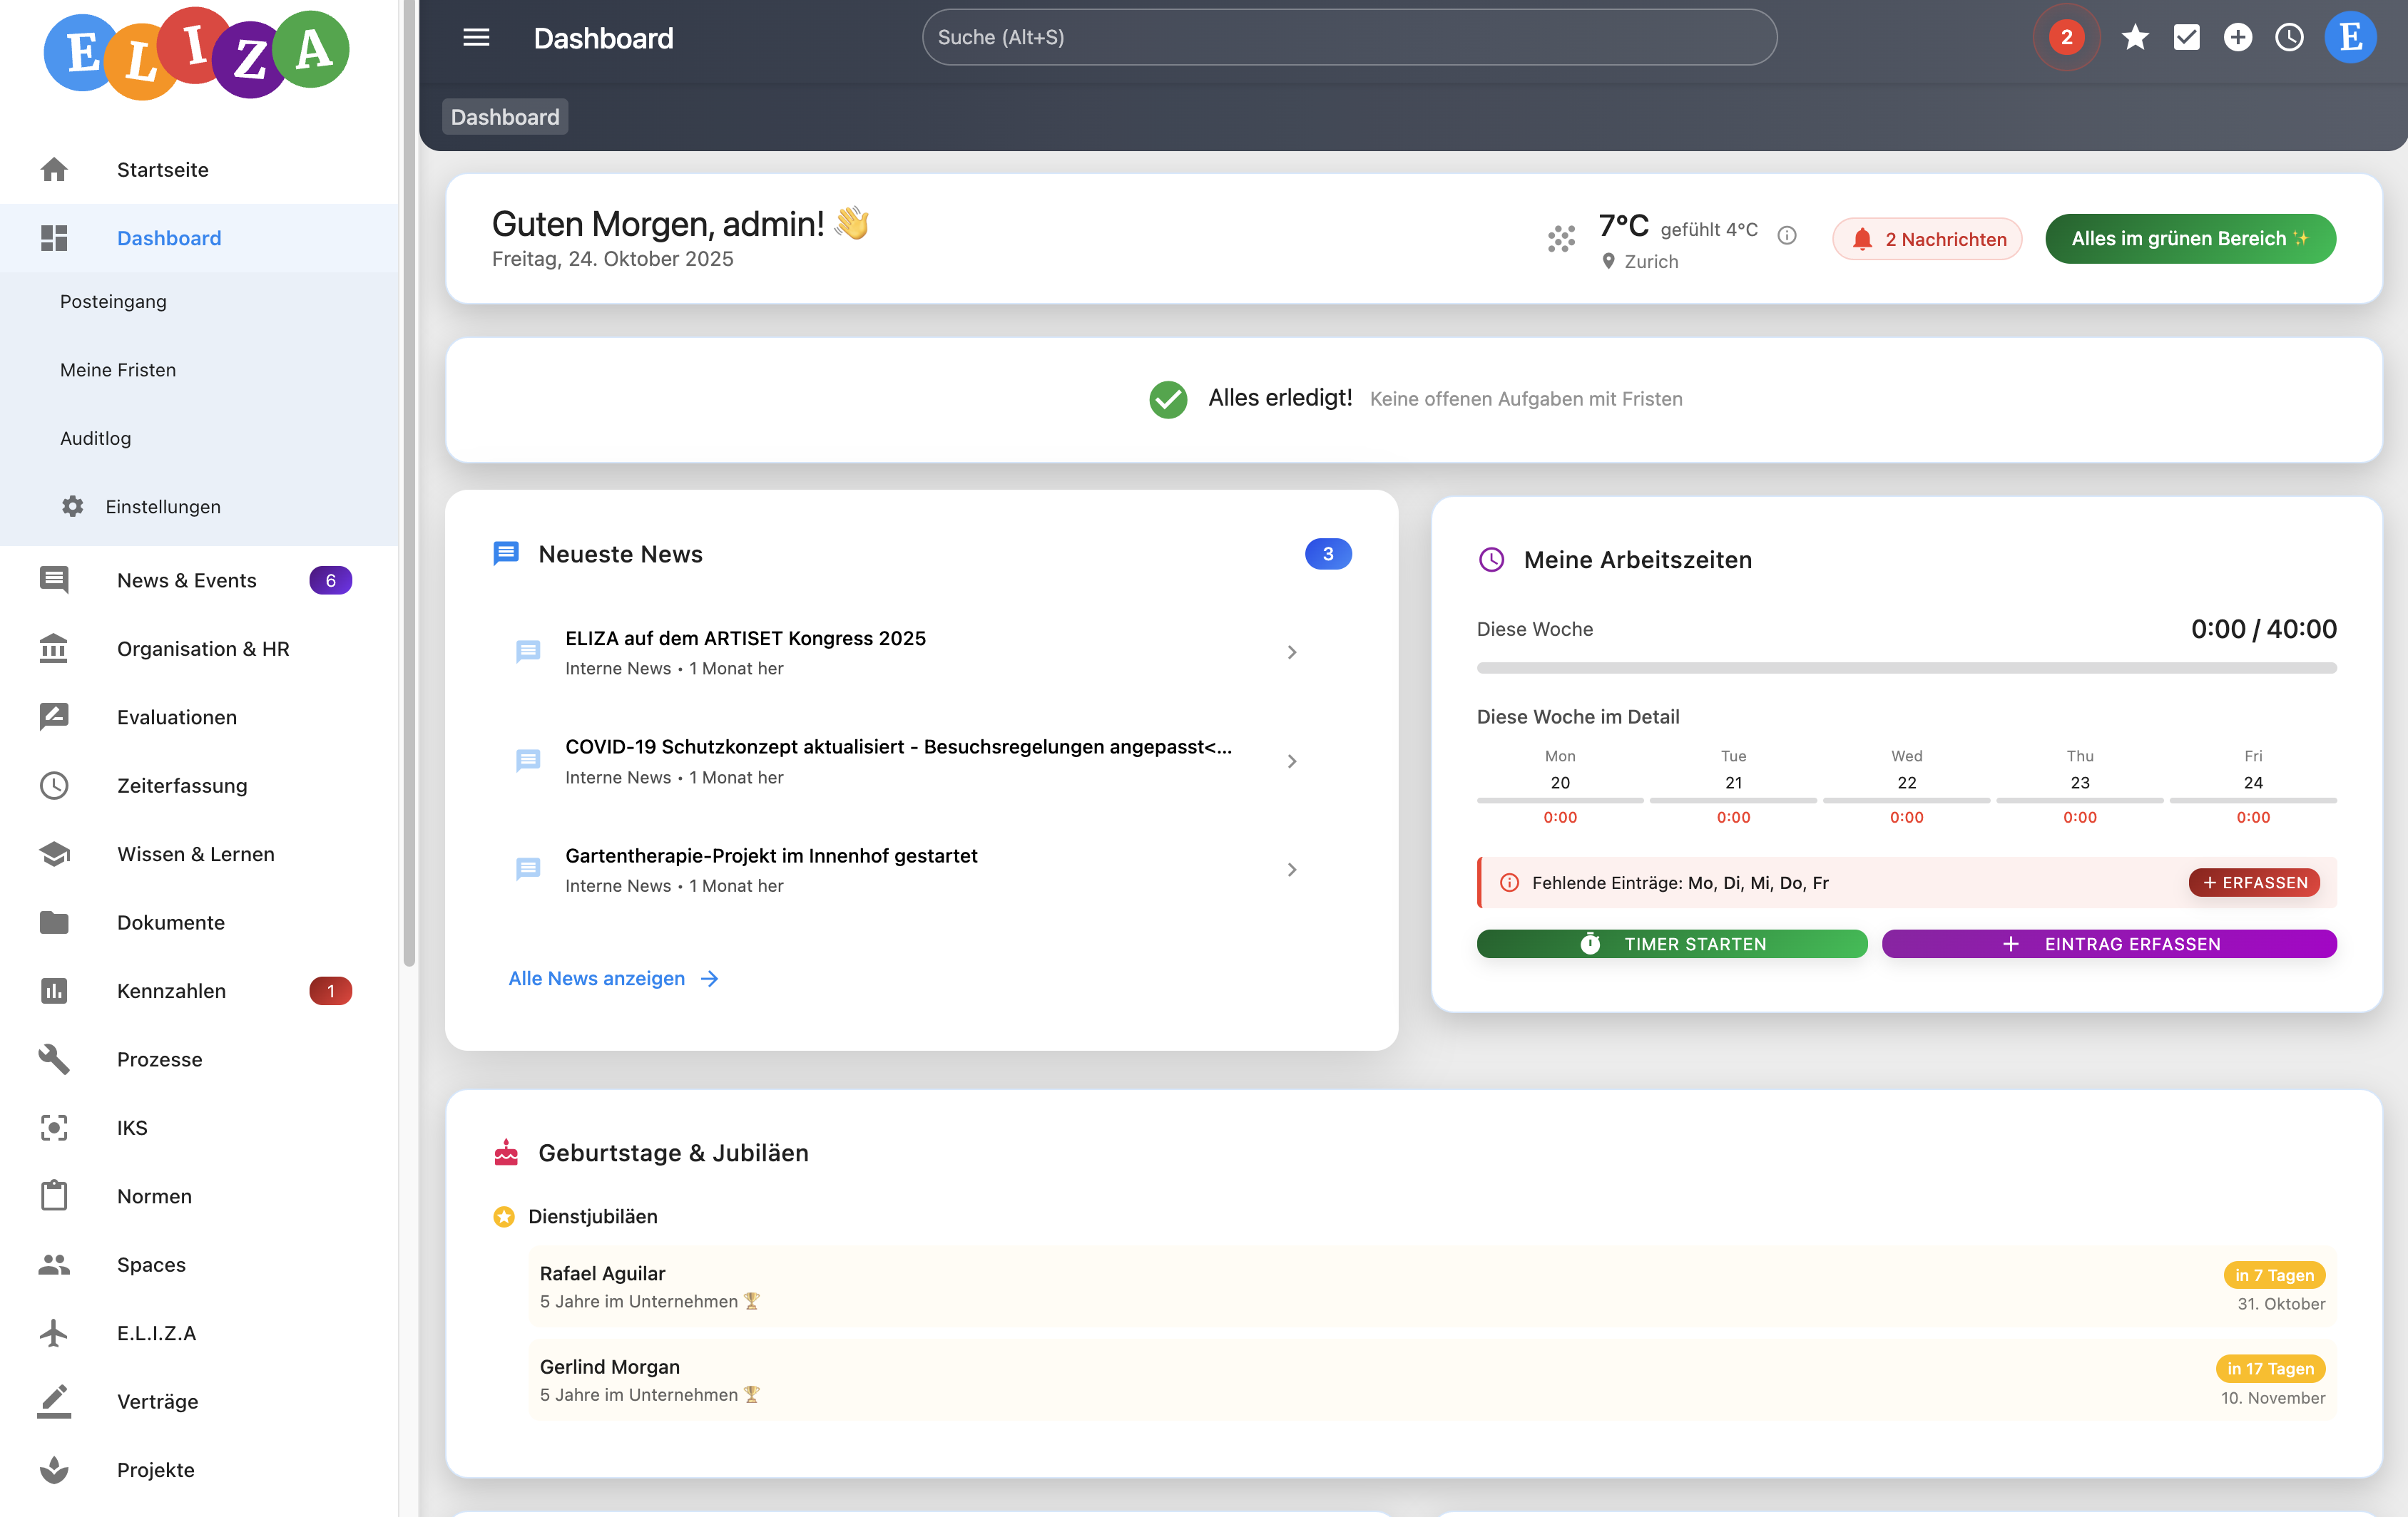Open favorites via the star icon
The height and width of the screenshot is (1517, 2408).
(x=2136, y=37)
